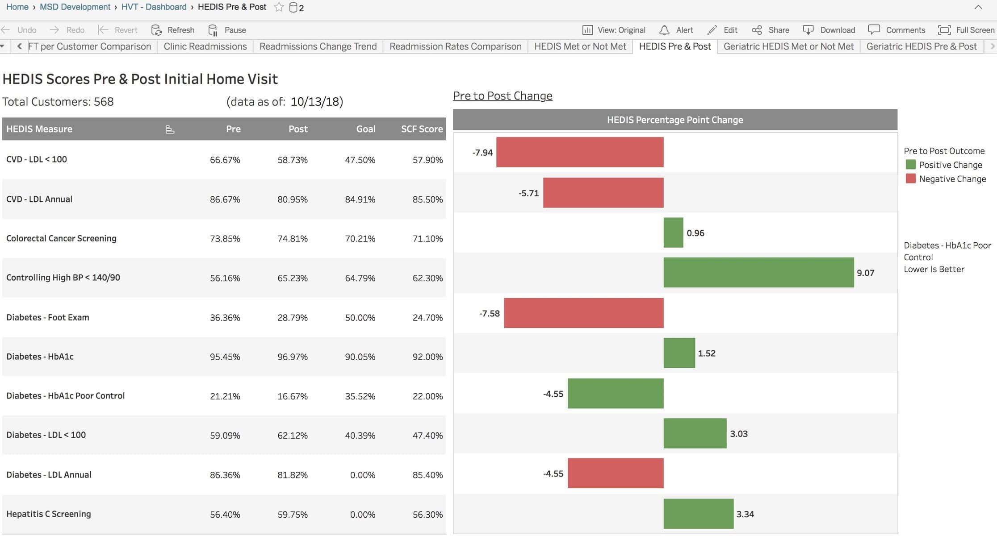Click the Total Customers: 568 text
The image size is (997, 540).
[x=58, y=102]
